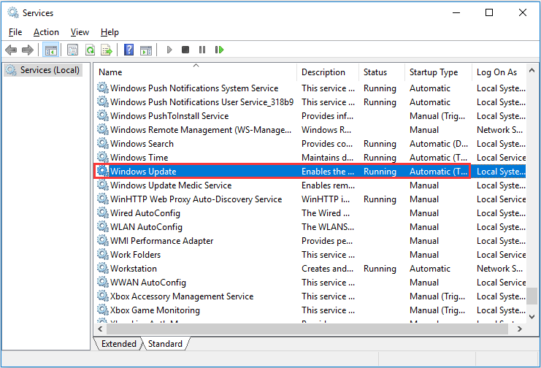The height and width of the screenshot is (368, 541).
Task: Click the Refresh toolbar icon
Action: coord(90,50)
